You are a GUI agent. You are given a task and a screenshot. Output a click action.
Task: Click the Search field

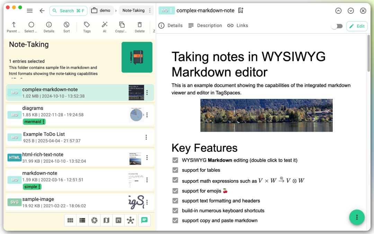(69, 11)
